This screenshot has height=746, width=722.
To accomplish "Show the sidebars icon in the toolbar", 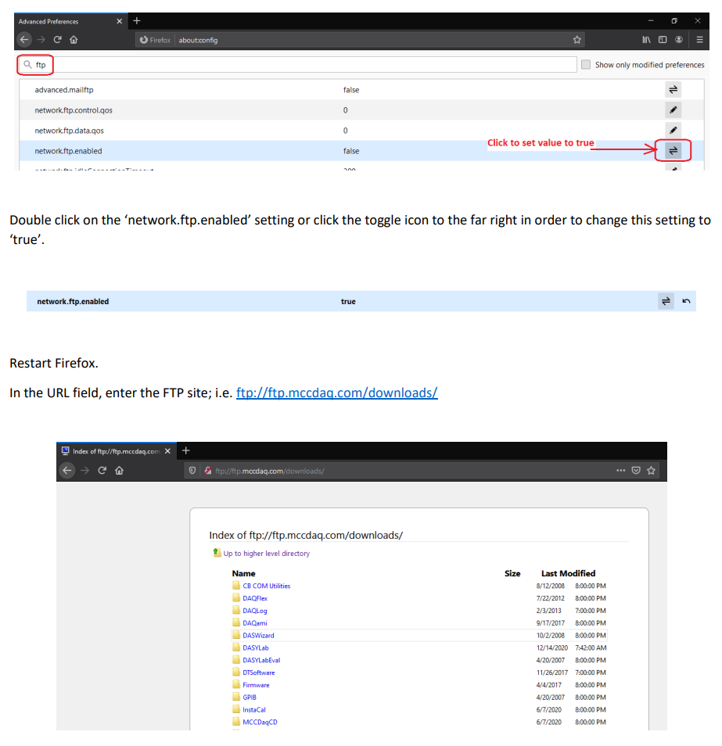I will click(x=663, y=40).
